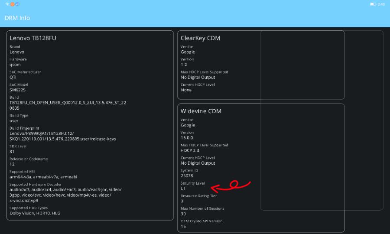Screen dimensions: 390x234
Task: Select the OEM Crypto API Version label
Action: 201,221
